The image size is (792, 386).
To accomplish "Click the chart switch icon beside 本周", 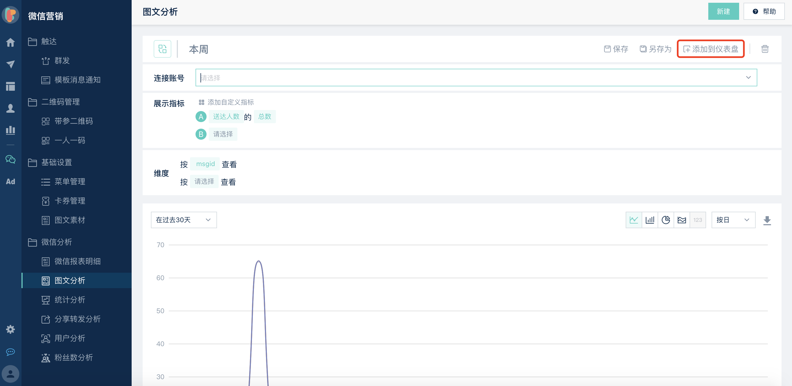I will pos(162,49).
